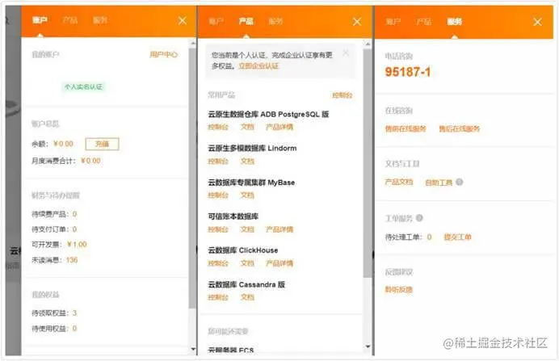Screen dimensions: 559x361
Task: Open 控制台 for ADB PostgreSQL
Action: click(x=218, y=127)
